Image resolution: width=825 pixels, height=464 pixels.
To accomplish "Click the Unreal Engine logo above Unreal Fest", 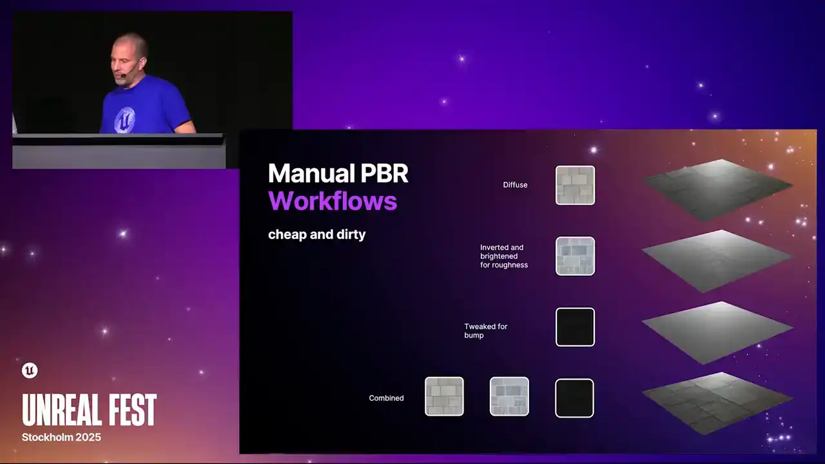I will 30,370.
